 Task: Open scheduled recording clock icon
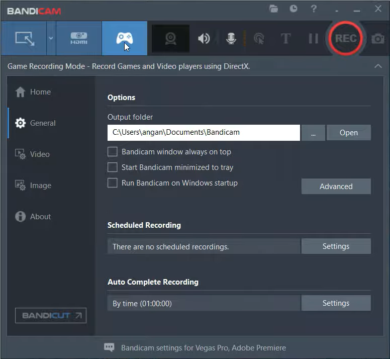(294, 9)
